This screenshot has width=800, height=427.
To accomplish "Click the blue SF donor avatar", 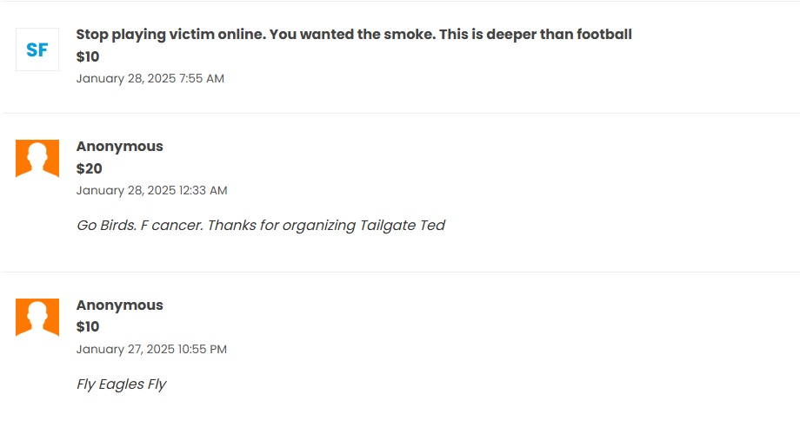I will pyautogui.click(x=37, y=49).
